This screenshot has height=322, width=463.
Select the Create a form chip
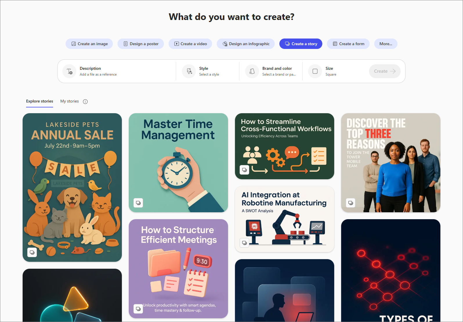pyautogui.click(x=348, y=44)
